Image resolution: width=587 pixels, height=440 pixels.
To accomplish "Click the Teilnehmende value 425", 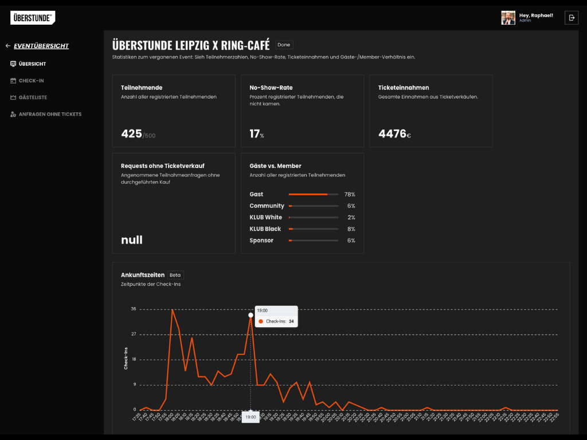I will point(131,133).
